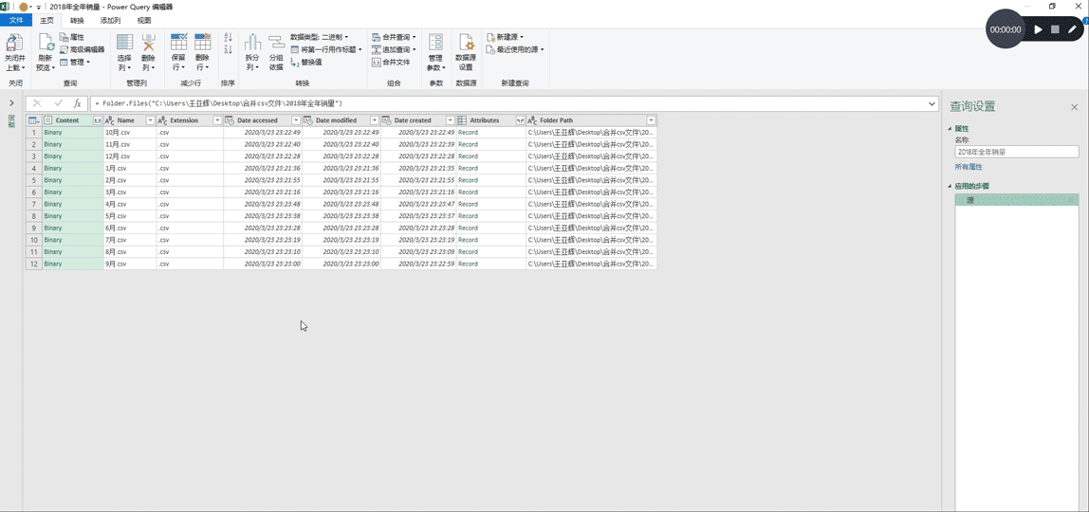Click the table corner menu icon
This screenshot has width=1089, height=512.
[32, 120]
